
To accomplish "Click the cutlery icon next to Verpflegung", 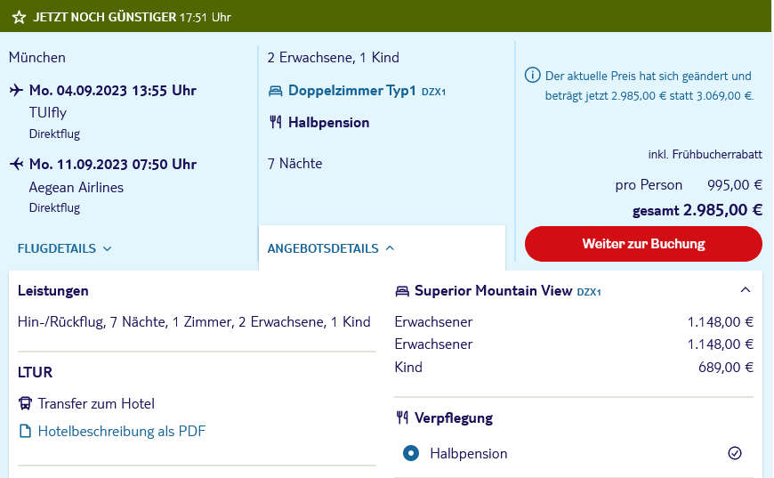I will (402, 417).
